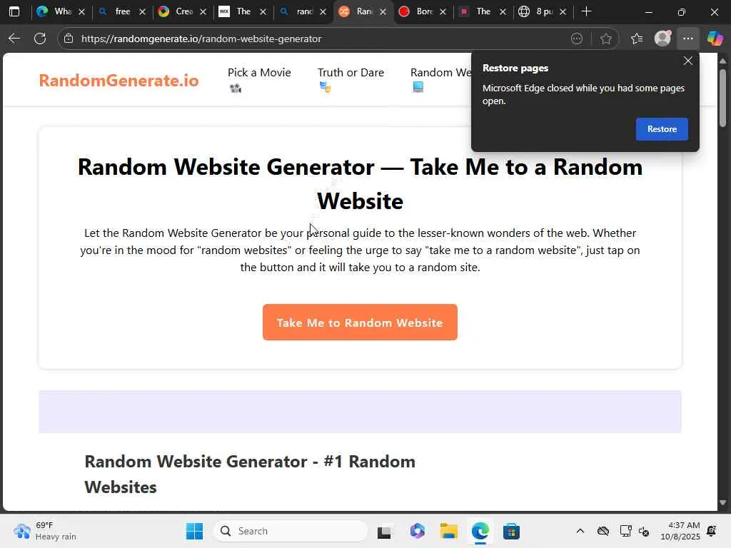Open the browser profile avatar
Screen dimensions: 731x548
[x=662, y=39]
